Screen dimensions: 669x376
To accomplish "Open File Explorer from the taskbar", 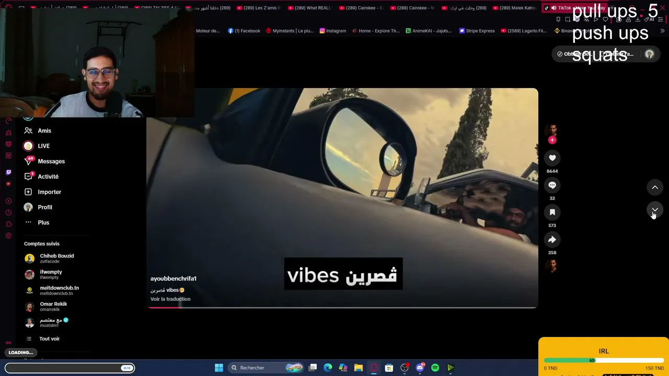I will click(359, 368).
